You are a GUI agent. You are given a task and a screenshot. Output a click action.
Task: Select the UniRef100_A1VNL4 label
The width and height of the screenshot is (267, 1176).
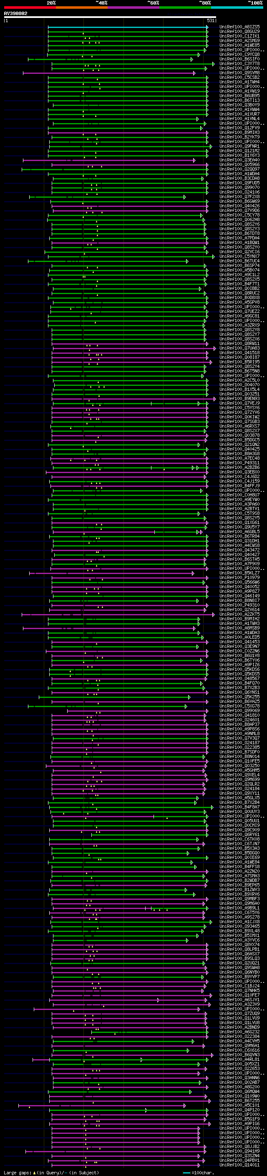pyautogui.click(x=239, y=119)
